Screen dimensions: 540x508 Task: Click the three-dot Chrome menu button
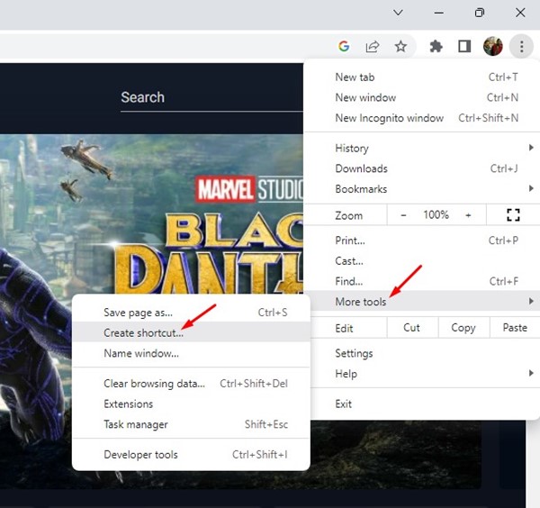(522, 47)
